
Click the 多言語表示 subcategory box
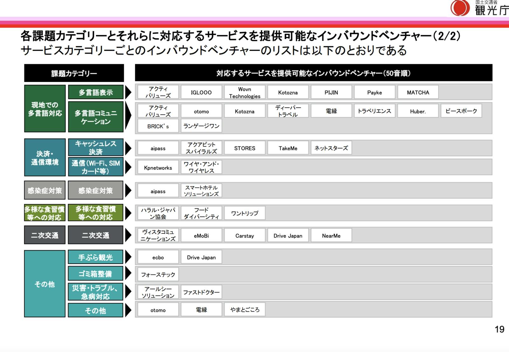click(96, 92)
